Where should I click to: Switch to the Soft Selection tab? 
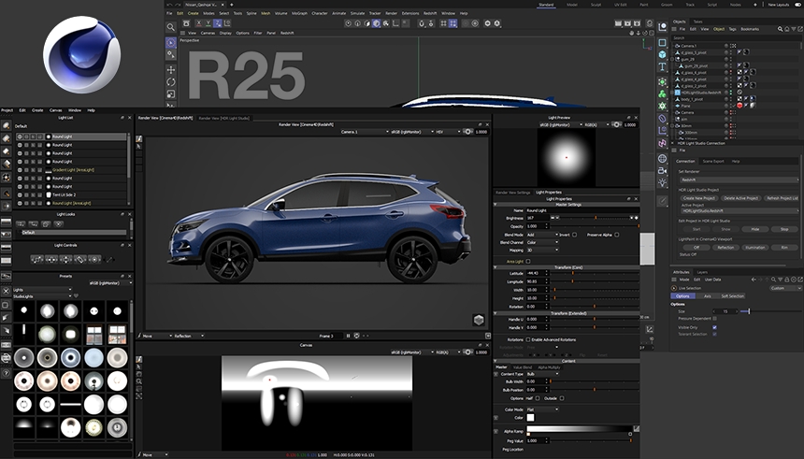point(732,296)
